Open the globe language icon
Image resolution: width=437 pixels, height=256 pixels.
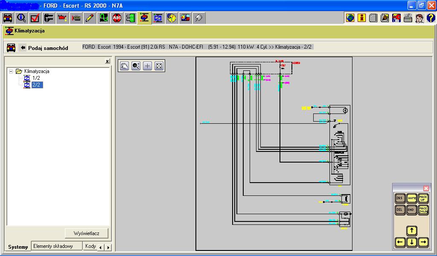click(350, 18)
